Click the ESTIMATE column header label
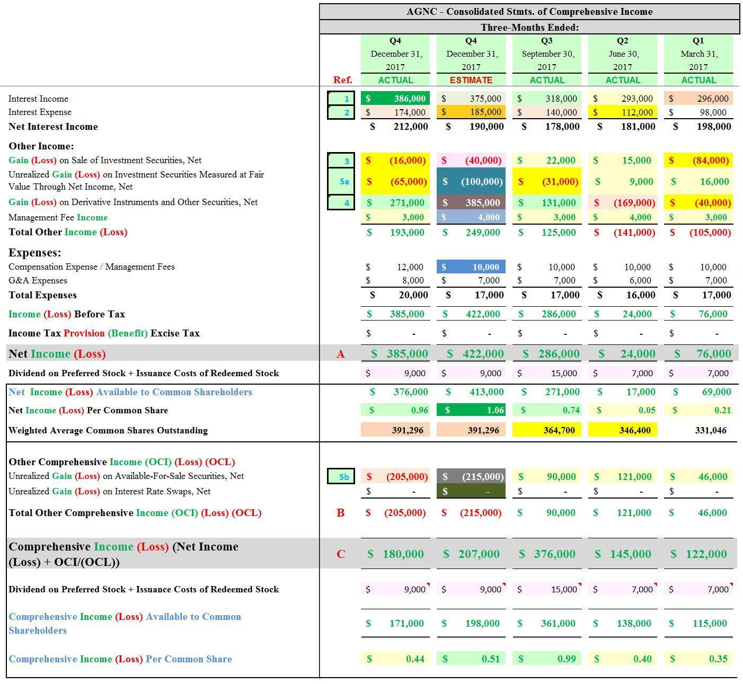 (471, 80)
